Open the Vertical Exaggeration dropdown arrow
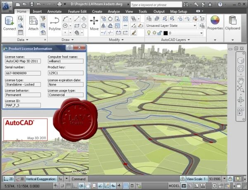Screen dimensions: 248x190 (x=67, y=179)
